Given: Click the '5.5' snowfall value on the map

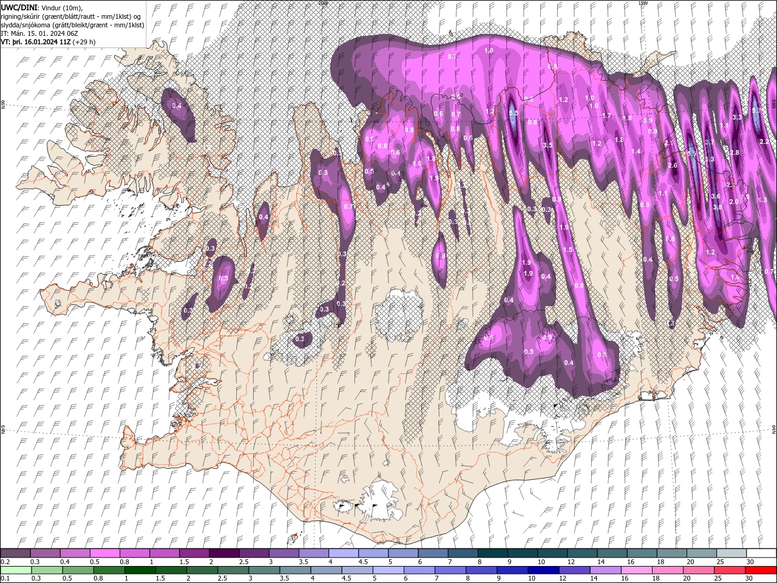Looking at the screenshot, I should tap(513, 113).
